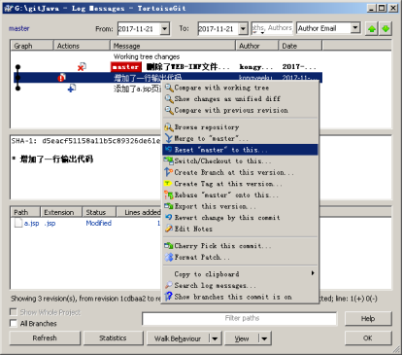Click the Compare with working tree magnifier icon

click(x=169, y=88)
